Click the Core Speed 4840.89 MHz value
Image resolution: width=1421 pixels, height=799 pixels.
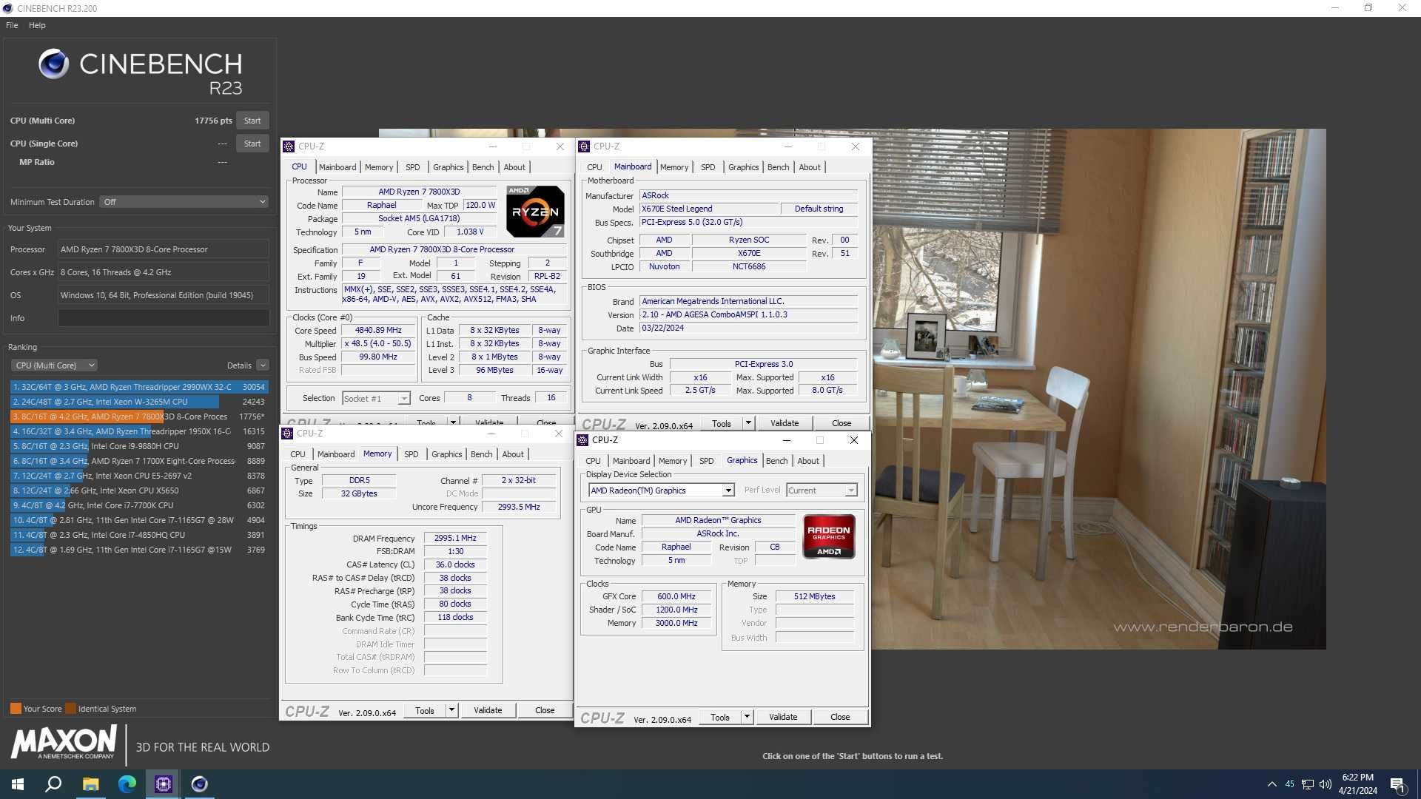(x=378, y=331)
